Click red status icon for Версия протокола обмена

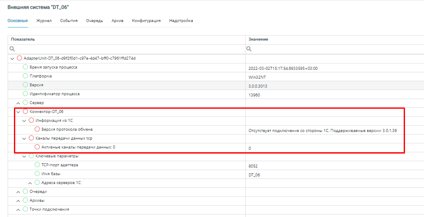point(37,129)
